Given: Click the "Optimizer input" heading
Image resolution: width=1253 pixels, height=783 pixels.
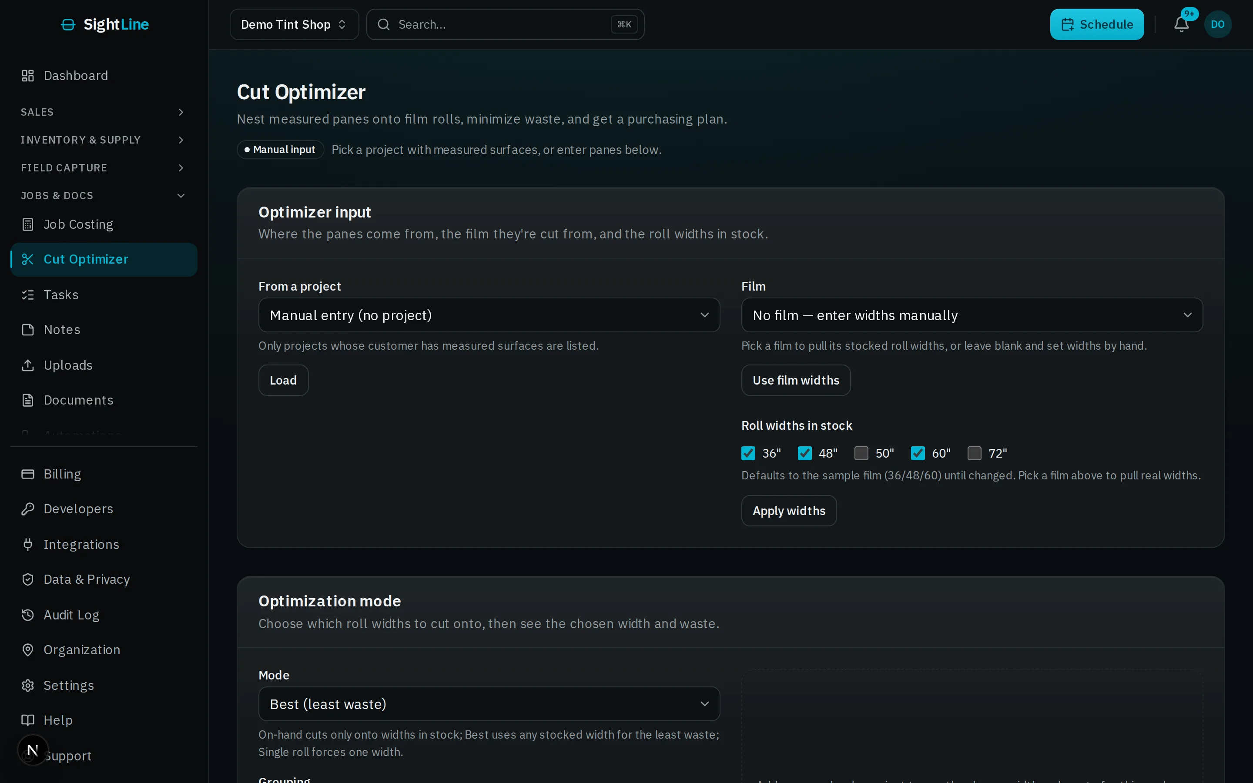Looking at the screenshot, I should click(314, 212).
